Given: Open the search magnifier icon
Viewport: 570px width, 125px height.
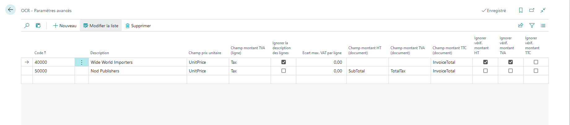Looking at the screenshot, I should pos(27,26).
